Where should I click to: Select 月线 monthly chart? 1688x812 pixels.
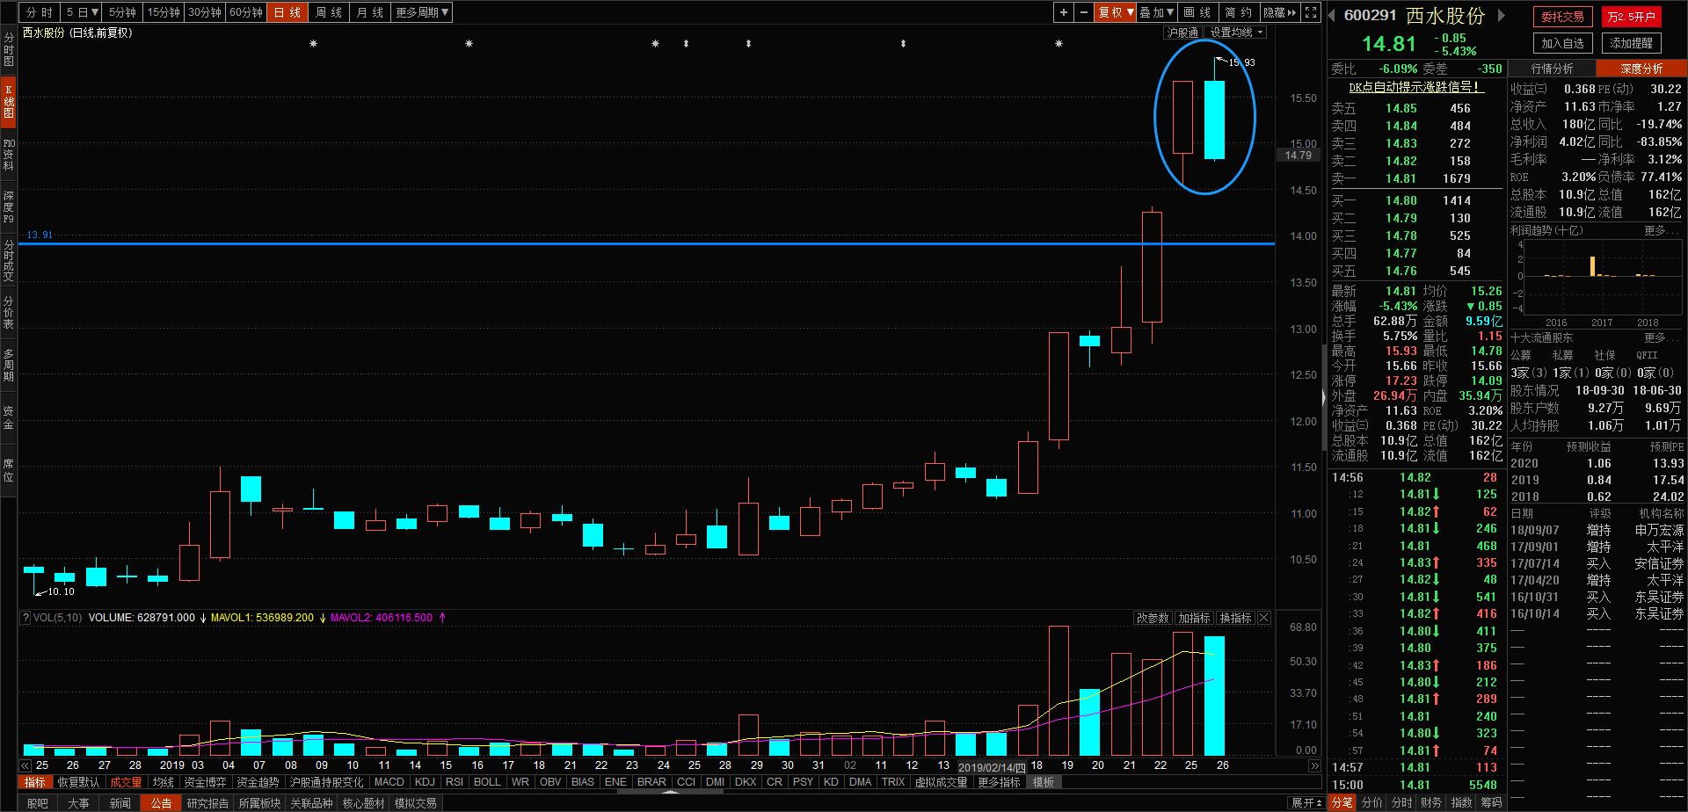[x=370, y=12]
